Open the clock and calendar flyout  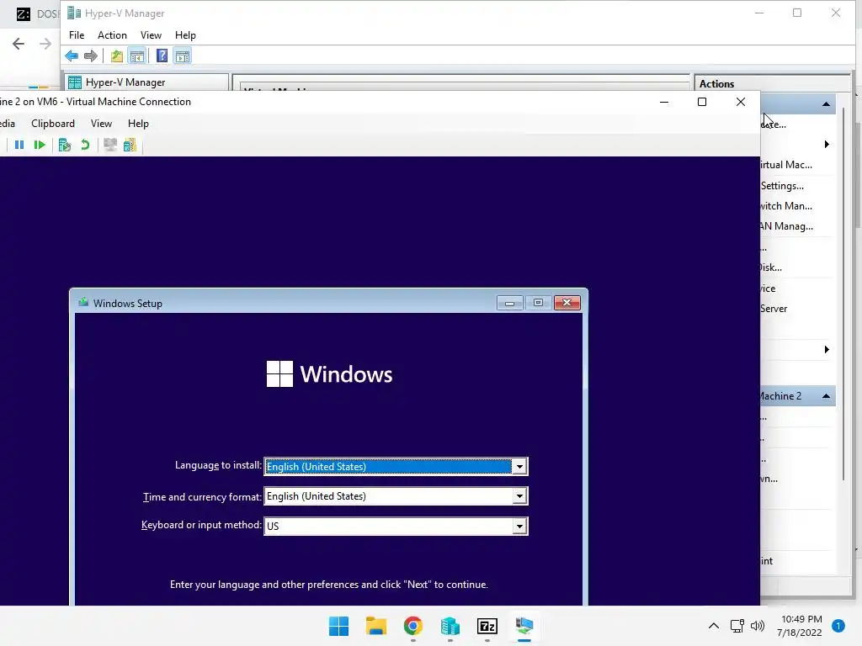(801, 626)
